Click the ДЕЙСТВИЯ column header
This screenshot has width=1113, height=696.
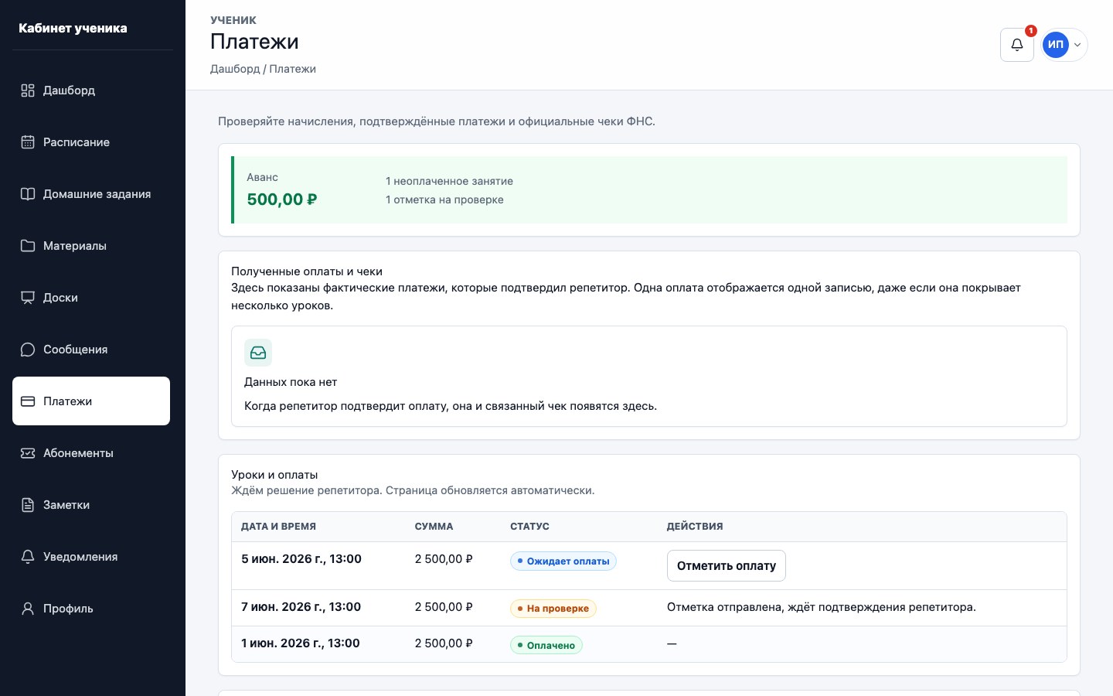[695, 527]
